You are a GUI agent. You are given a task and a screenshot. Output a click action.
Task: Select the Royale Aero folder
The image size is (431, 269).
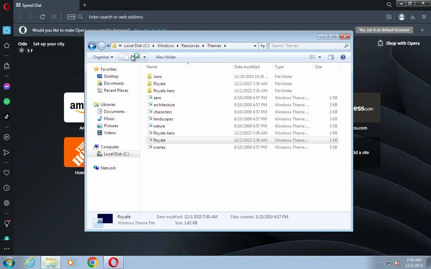164,91
